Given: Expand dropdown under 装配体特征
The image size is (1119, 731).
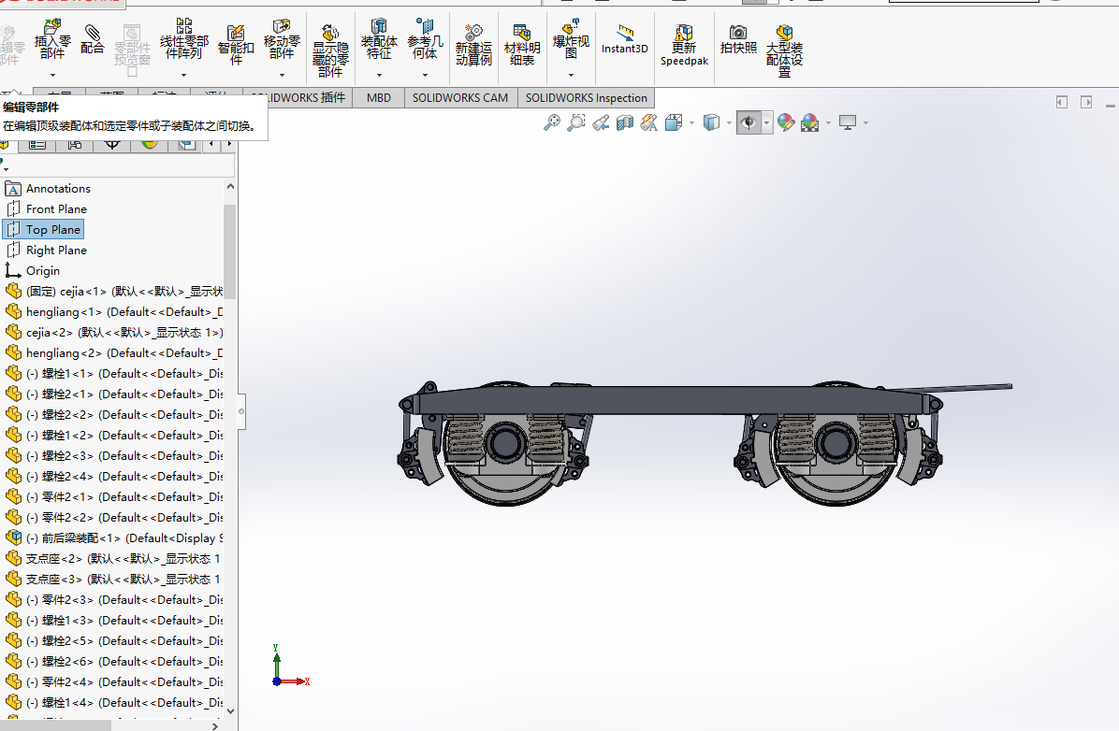Looking at the screenshot, I should click(379, 75).
